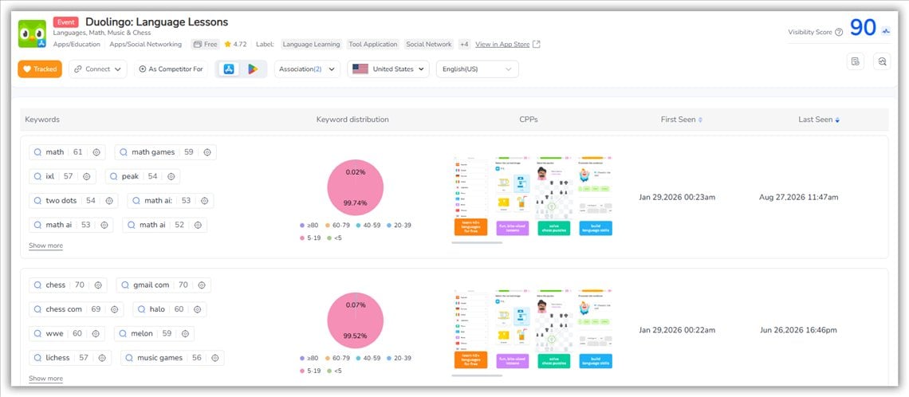Toggle the ≥80 legend in math row chart
Viewport: 909px width, 397px height.
(310, 226)
